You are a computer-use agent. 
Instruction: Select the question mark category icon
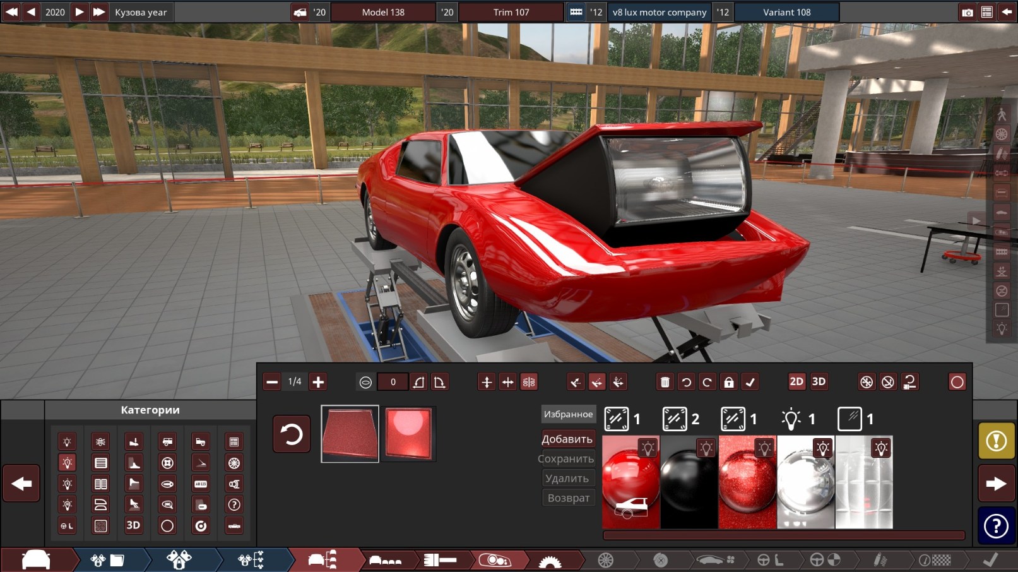[x=234, y=504]
